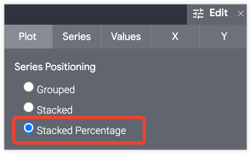Click the Series Positioning heading

[x=55, y=67]
